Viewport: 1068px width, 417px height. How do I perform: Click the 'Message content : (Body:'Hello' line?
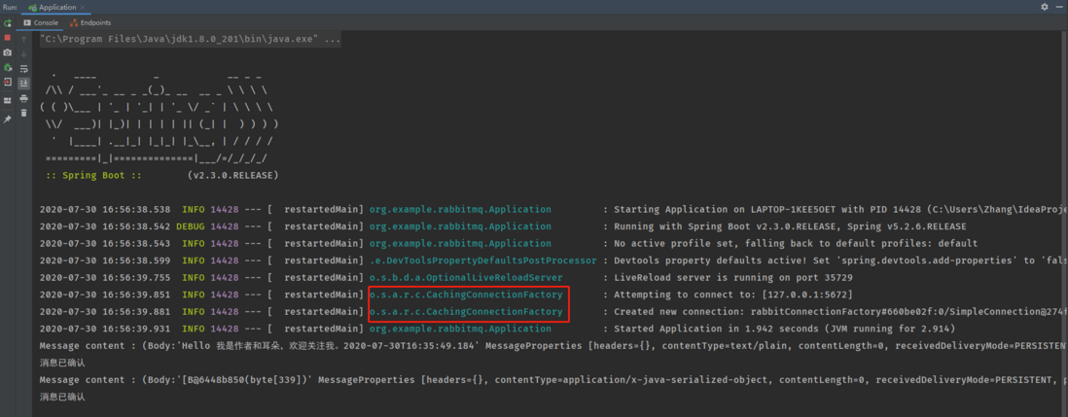(553, 346)
